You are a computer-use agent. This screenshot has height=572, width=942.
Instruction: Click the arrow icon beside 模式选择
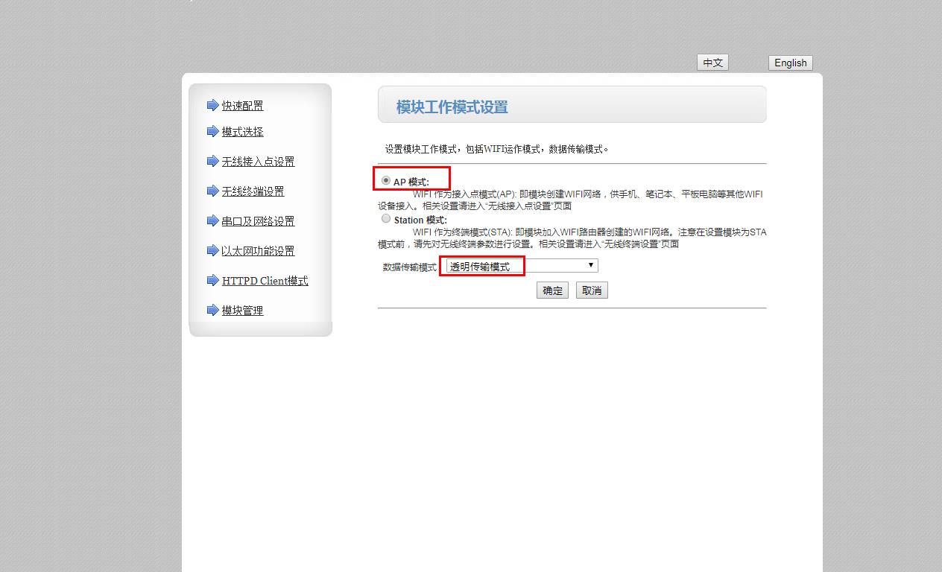pos(212,131)
